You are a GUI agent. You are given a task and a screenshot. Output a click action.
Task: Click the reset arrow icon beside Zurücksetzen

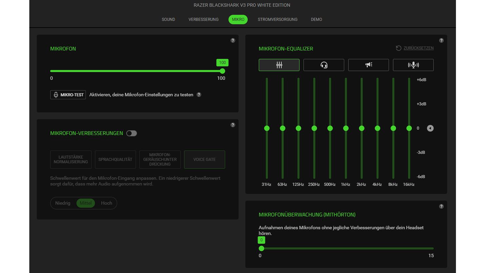tap(398, 48)
